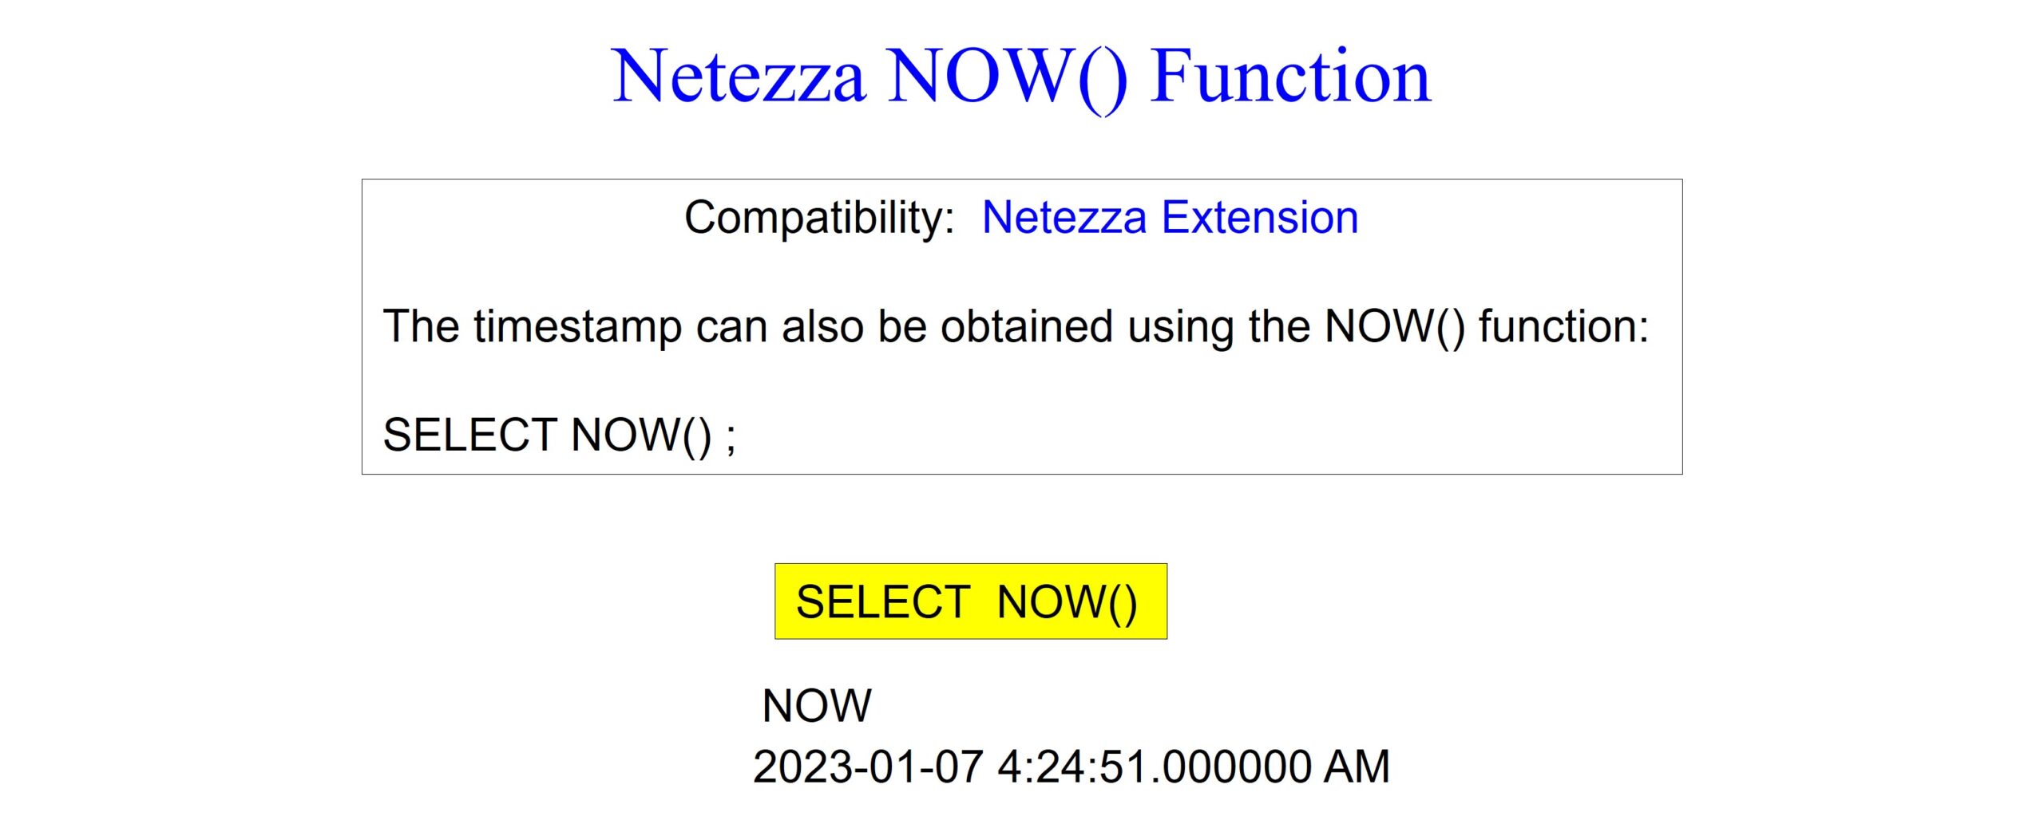Click the blue Netezza Extension link

point(1170,218)
